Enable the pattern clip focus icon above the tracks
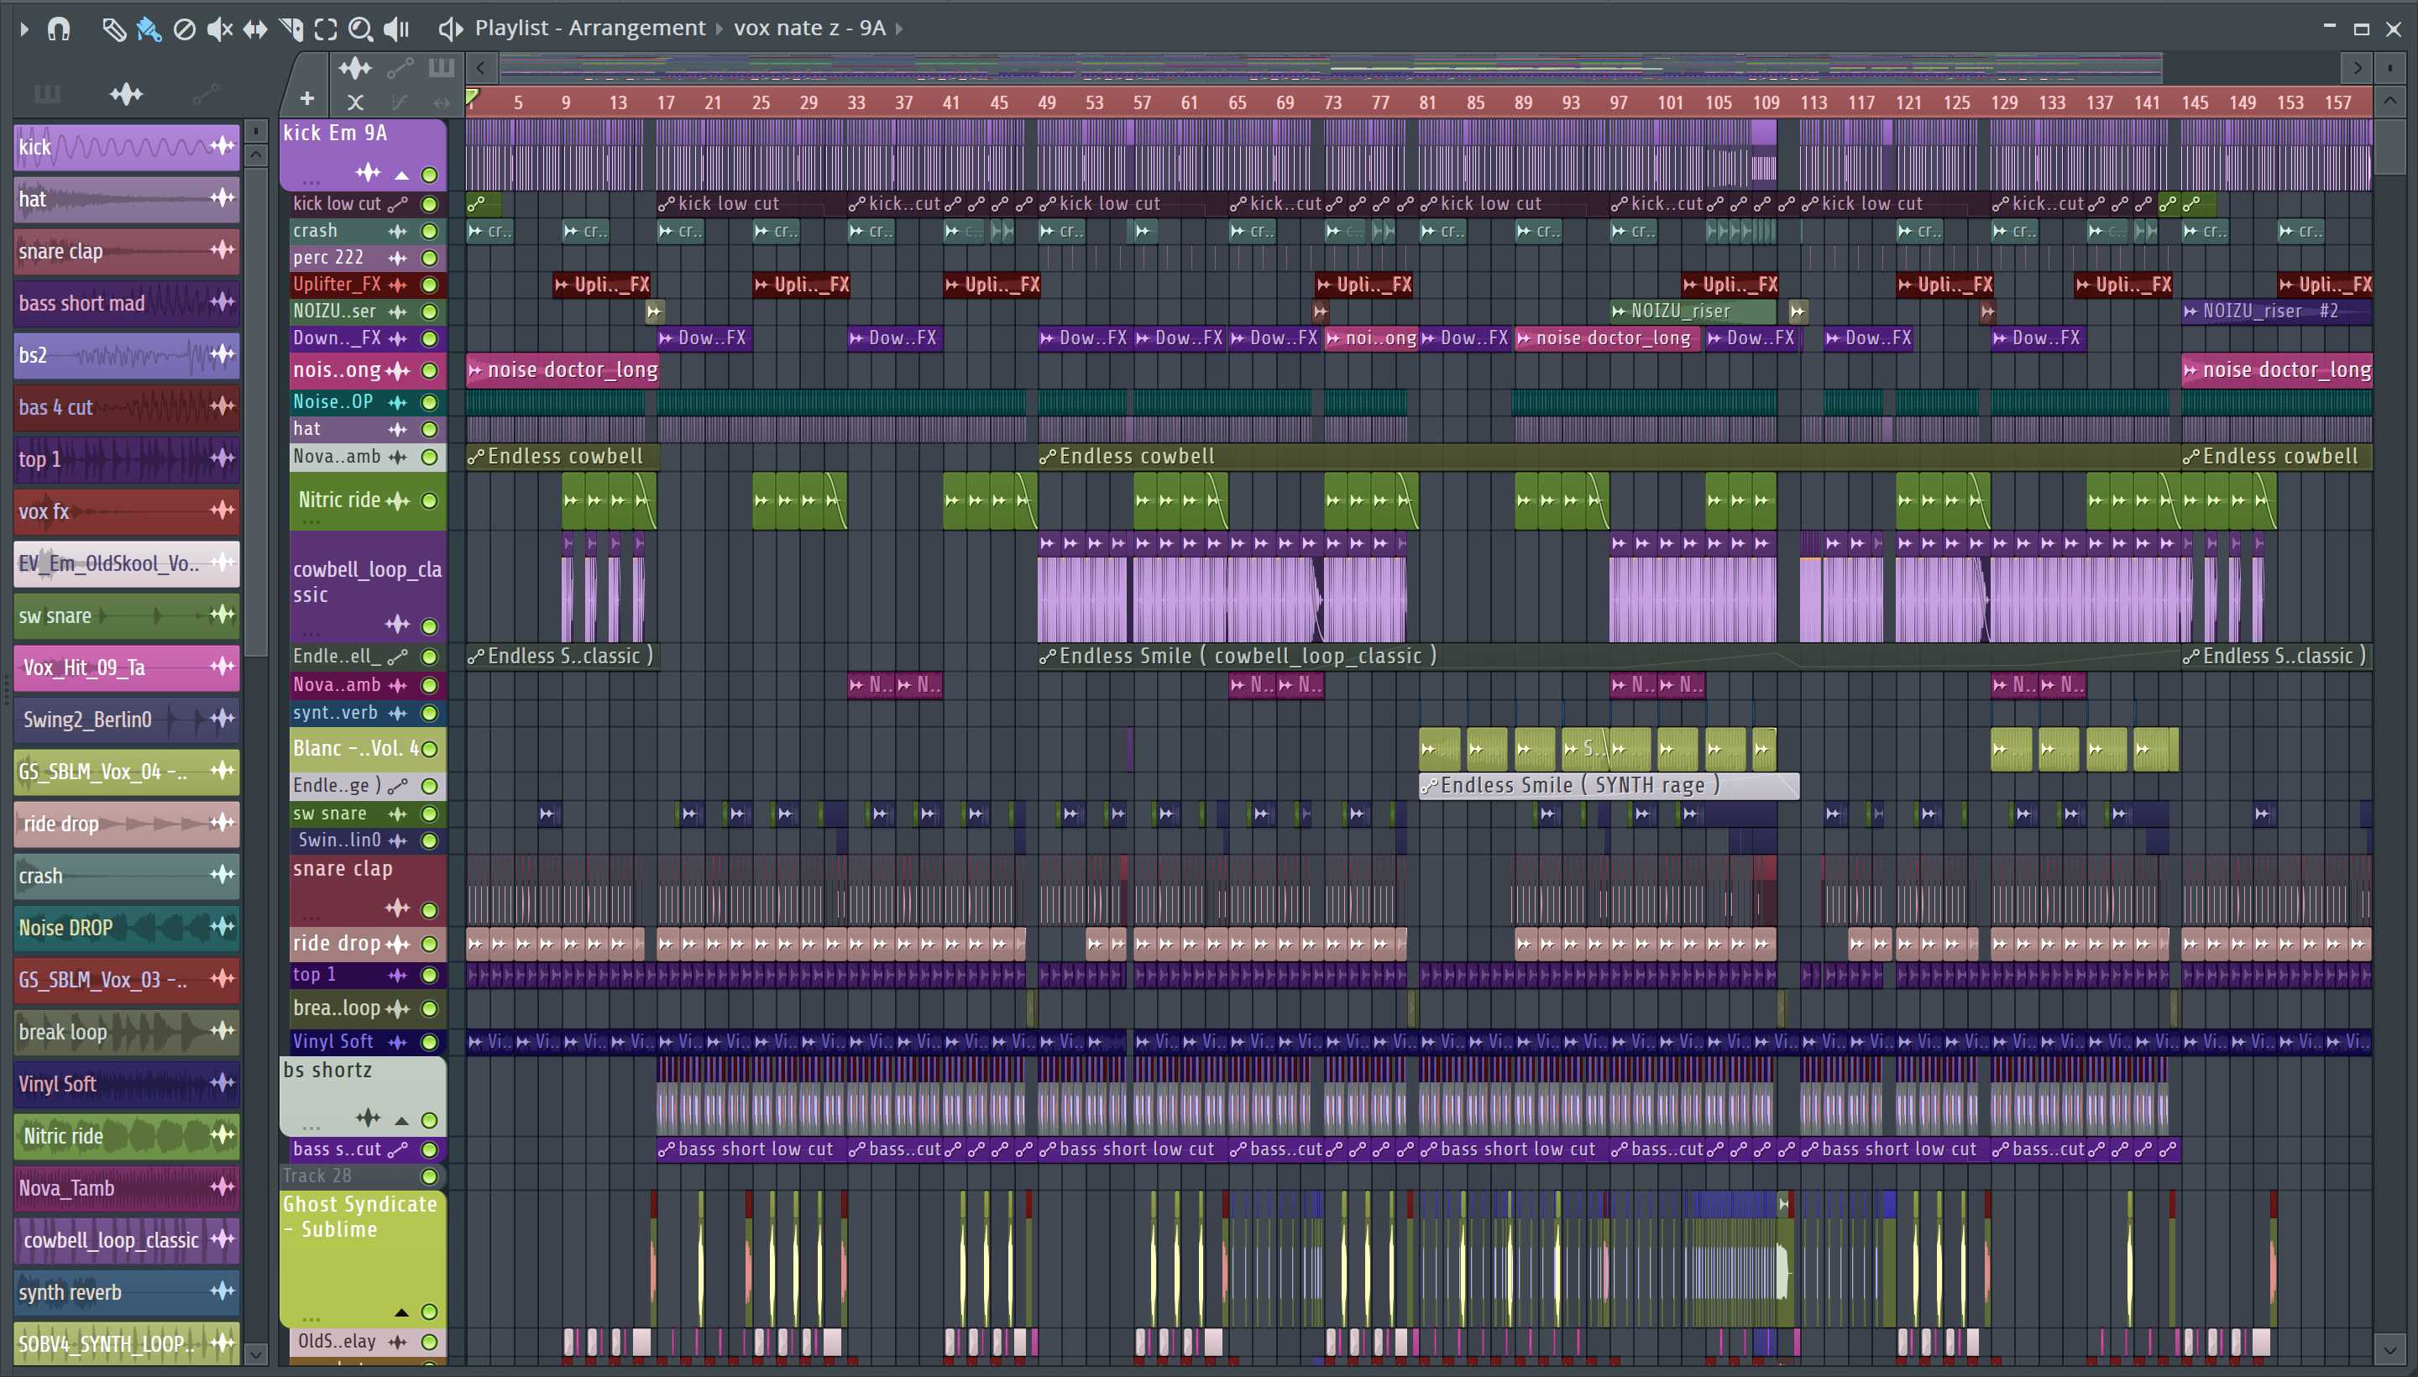 click(441, 67)
